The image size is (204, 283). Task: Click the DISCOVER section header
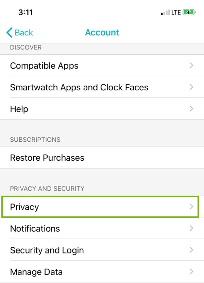pos(26,47)
